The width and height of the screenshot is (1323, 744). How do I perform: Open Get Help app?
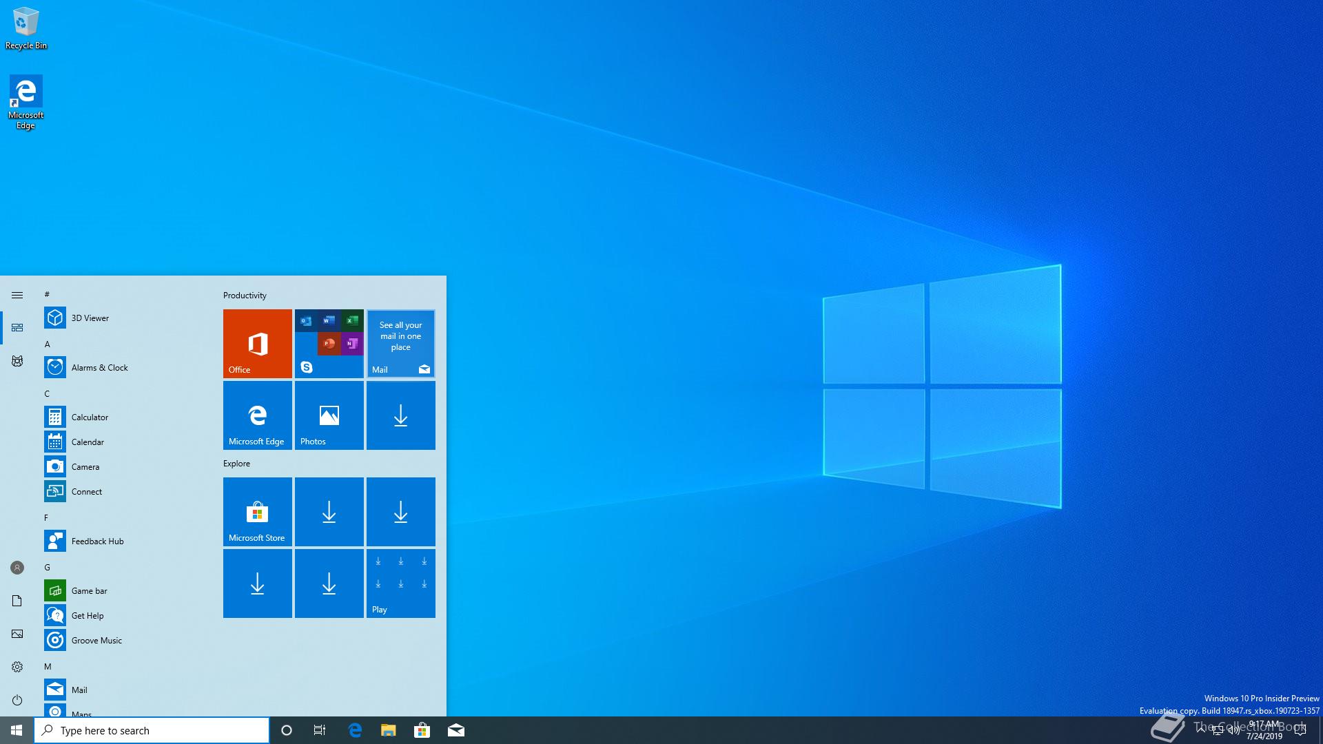click(x=124, y=615)
